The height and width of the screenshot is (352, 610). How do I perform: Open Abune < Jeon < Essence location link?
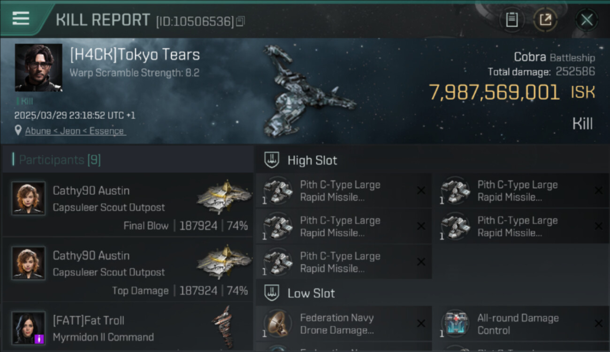point(75,131)
